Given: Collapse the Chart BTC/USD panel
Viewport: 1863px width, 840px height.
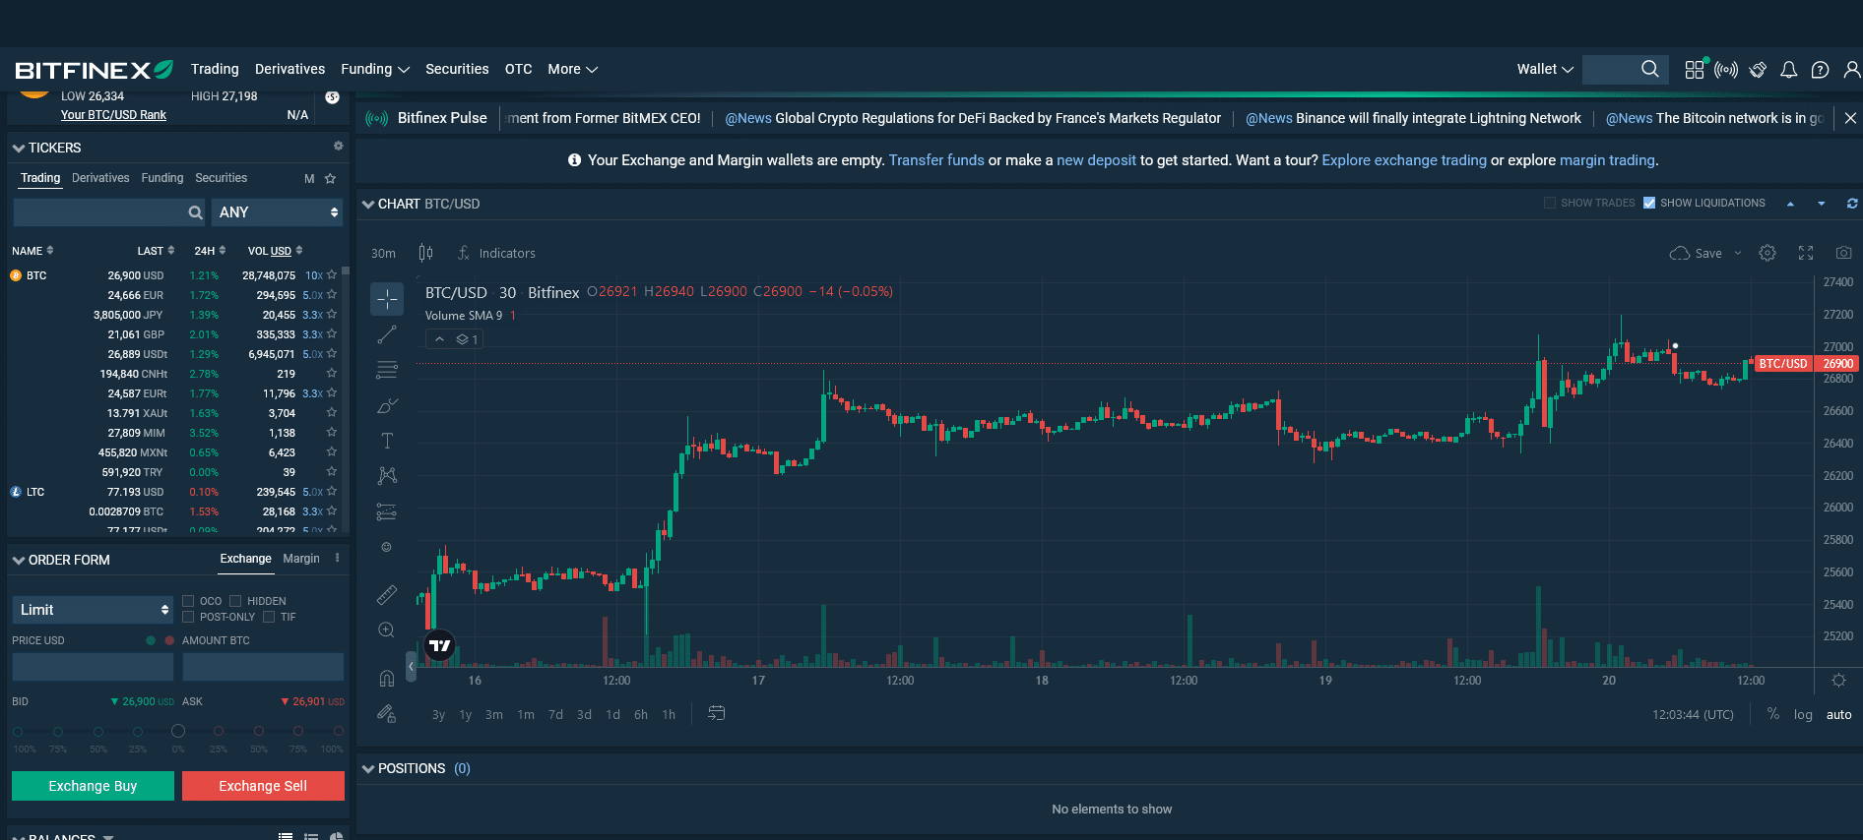Looking at the screenshot, I should [x=368, y=204].
